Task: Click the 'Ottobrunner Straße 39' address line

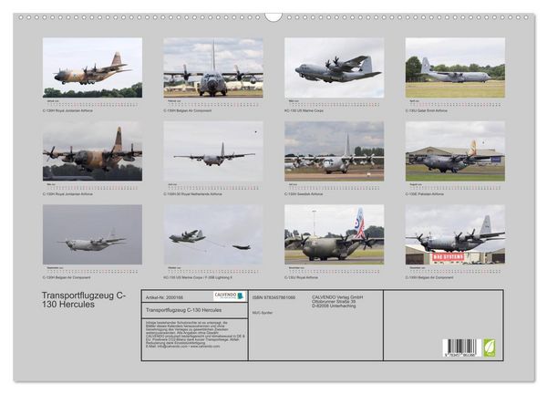Action: click(334, 301)
